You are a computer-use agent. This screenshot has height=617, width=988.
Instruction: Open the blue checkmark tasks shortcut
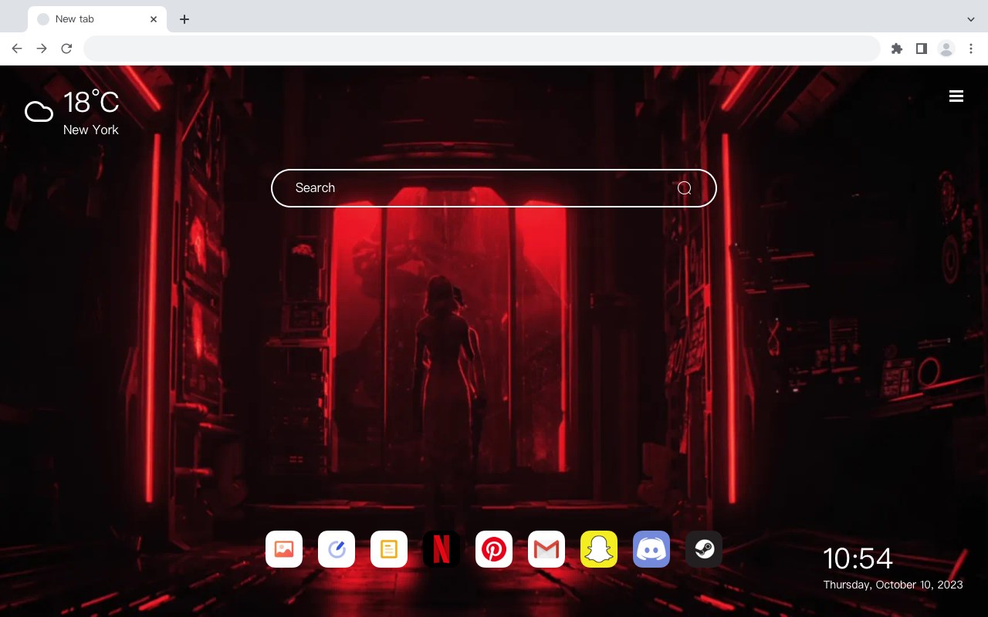tap(337, 549)
